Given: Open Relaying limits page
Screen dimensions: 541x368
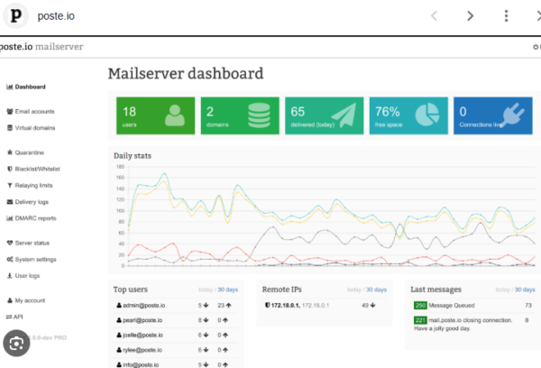Looking at the screenshot, I should tap(30, 186).
